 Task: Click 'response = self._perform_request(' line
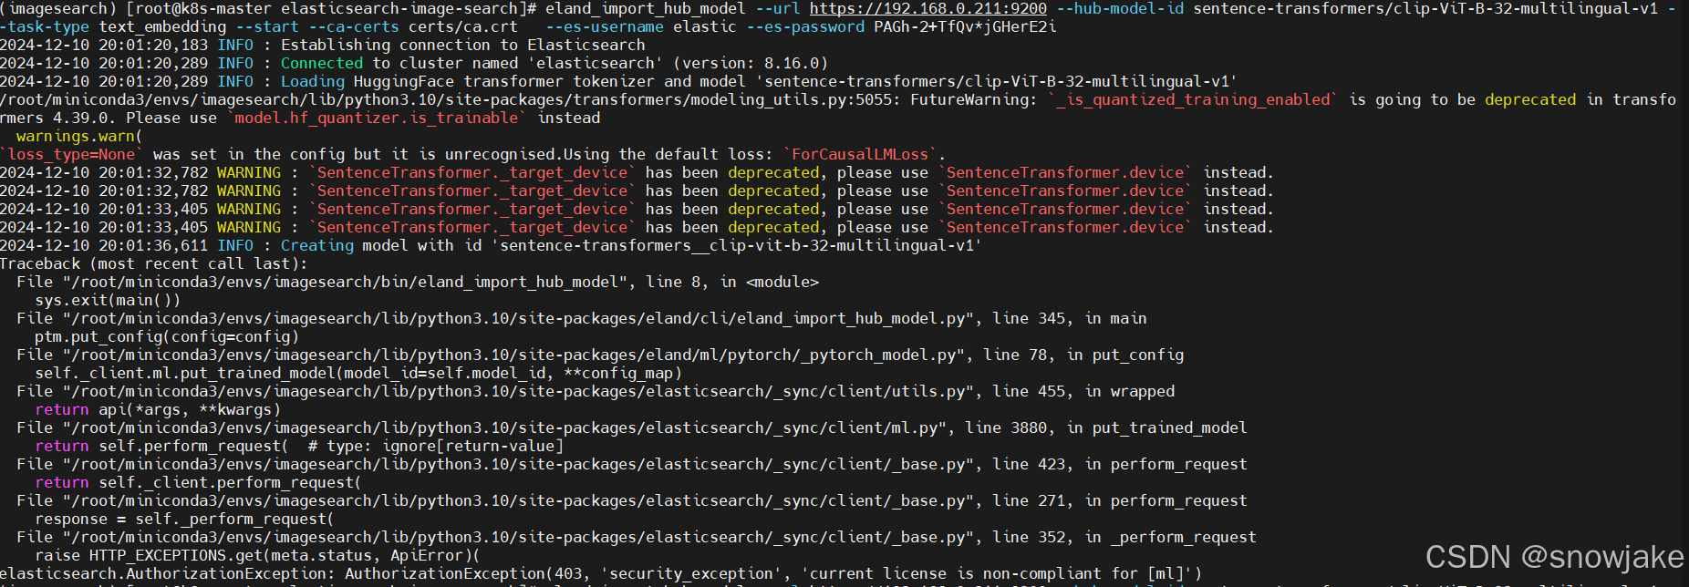[184, 520]
